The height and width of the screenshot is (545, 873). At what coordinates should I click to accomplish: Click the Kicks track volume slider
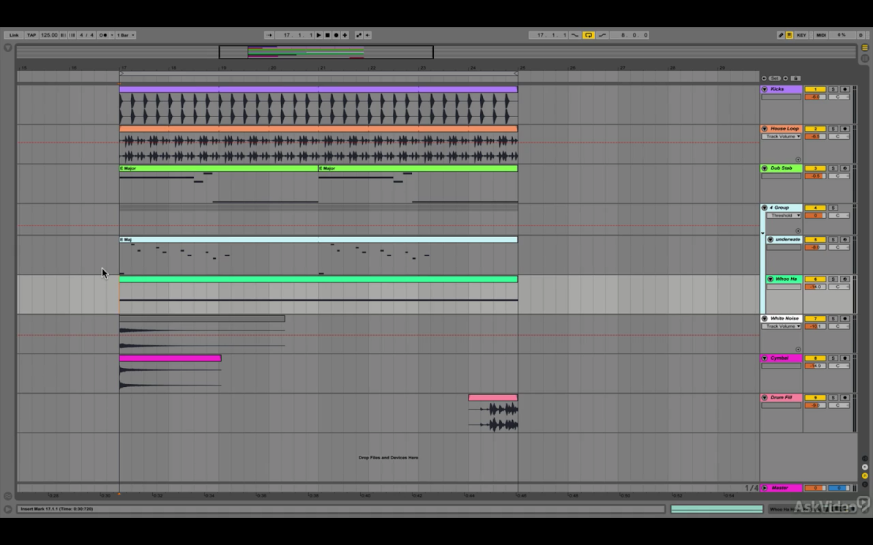click(x=814, y=97)
